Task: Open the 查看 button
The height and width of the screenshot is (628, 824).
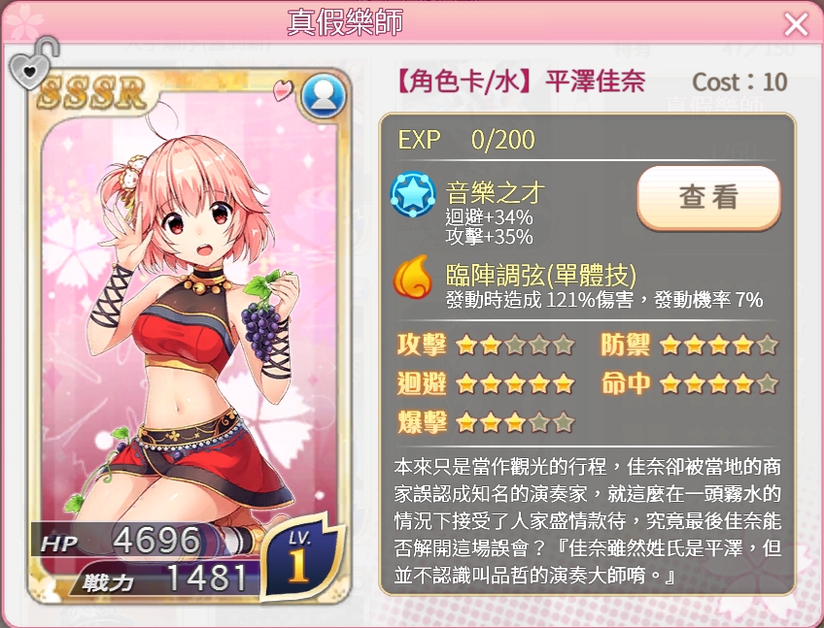Action: pos(708,198)
